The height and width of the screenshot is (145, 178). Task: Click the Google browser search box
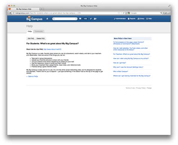coord(145,13)
